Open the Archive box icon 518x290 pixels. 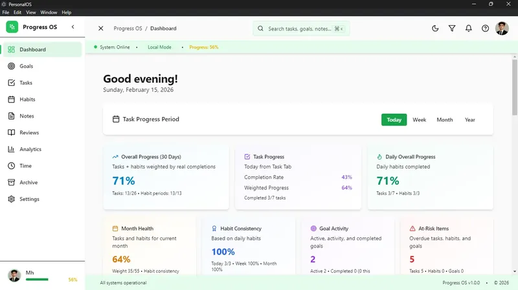click(x=11, y=182)
